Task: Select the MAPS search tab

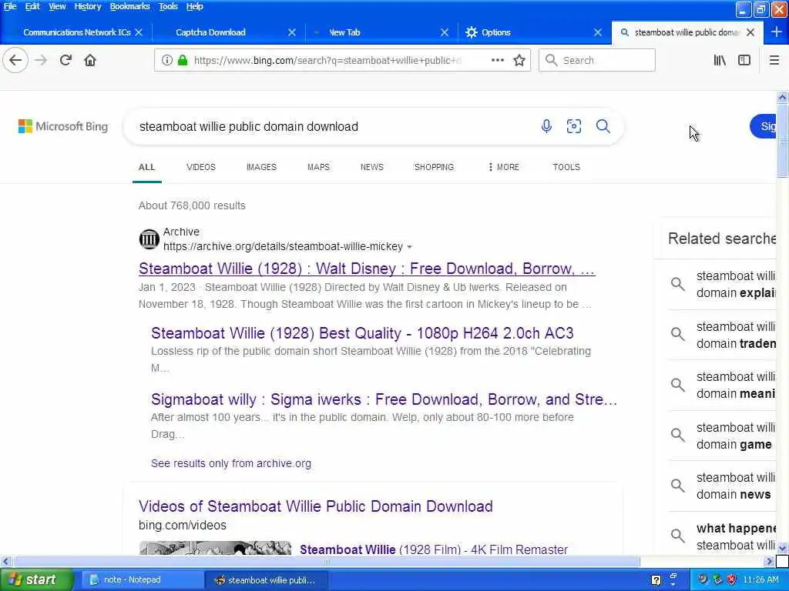Action: point(318,167)
